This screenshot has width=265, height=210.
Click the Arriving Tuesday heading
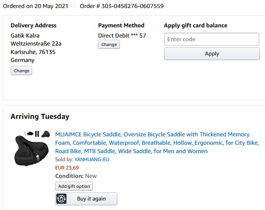pyautogui.click(x=40, y=117)
